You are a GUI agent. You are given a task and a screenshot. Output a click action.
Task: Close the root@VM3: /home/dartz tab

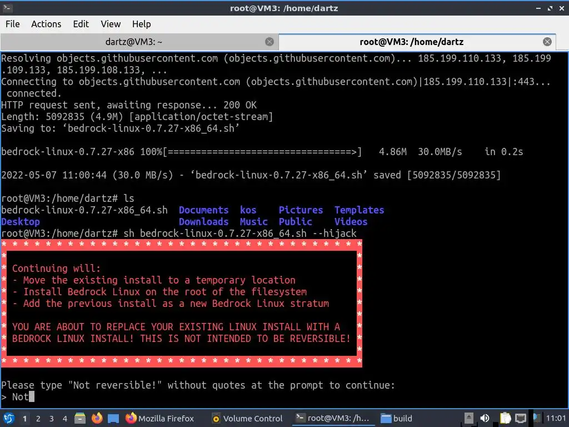(x=547, y=42)
